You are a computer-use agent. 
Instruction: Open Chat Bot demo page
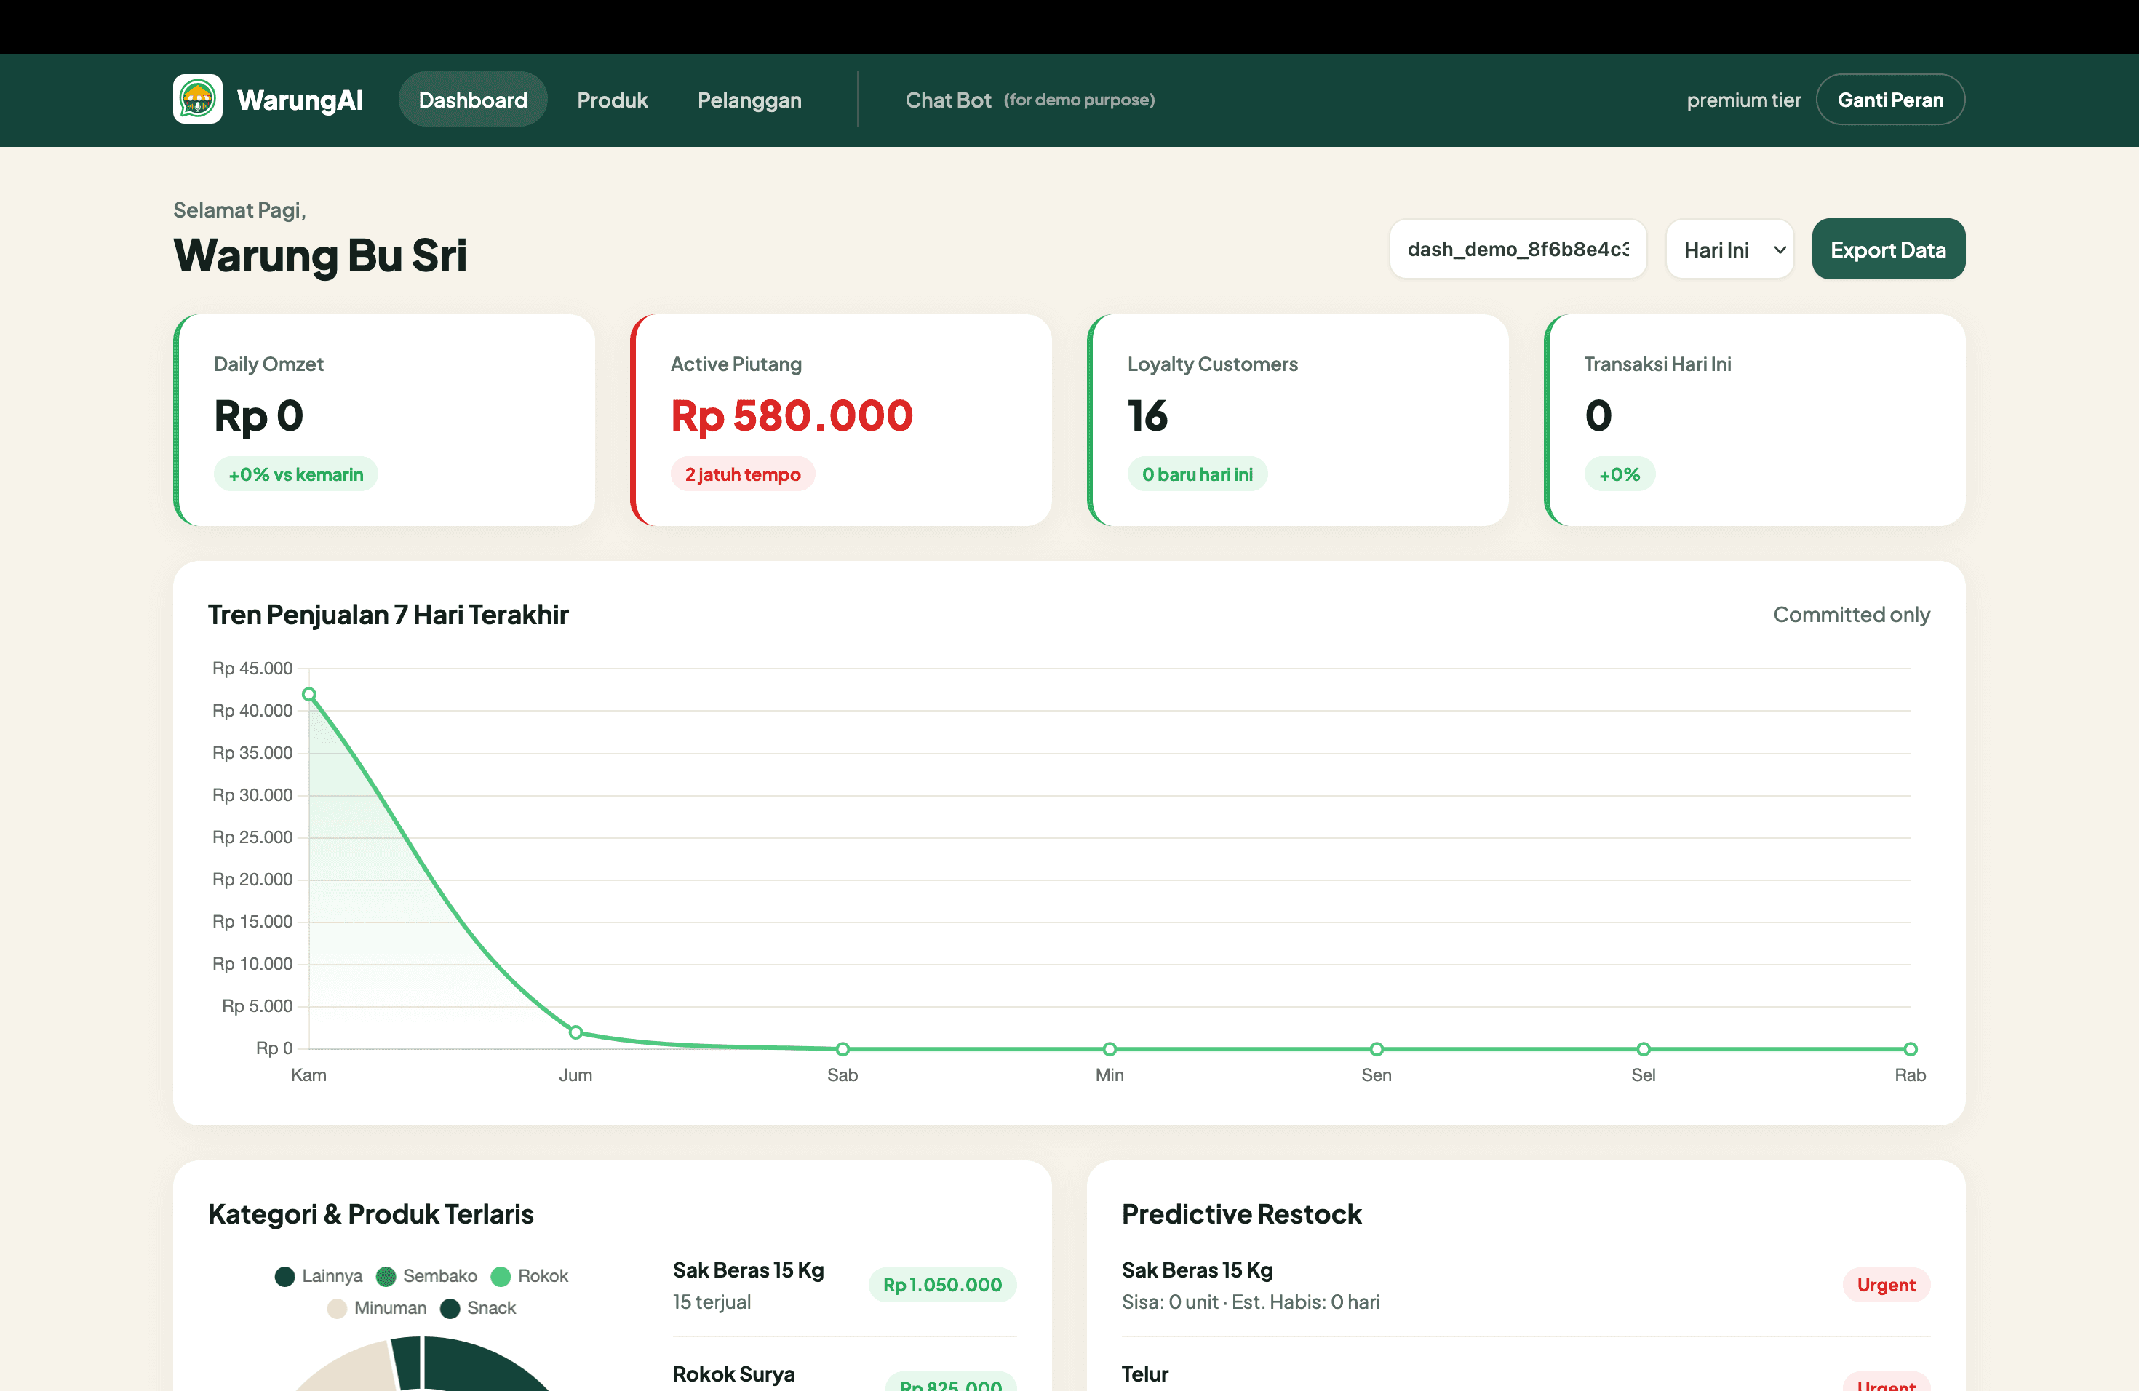(1030, 100)
